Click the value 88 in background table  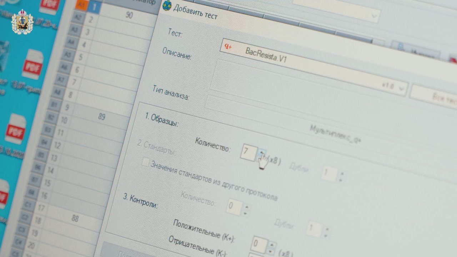tap(75, 218)
